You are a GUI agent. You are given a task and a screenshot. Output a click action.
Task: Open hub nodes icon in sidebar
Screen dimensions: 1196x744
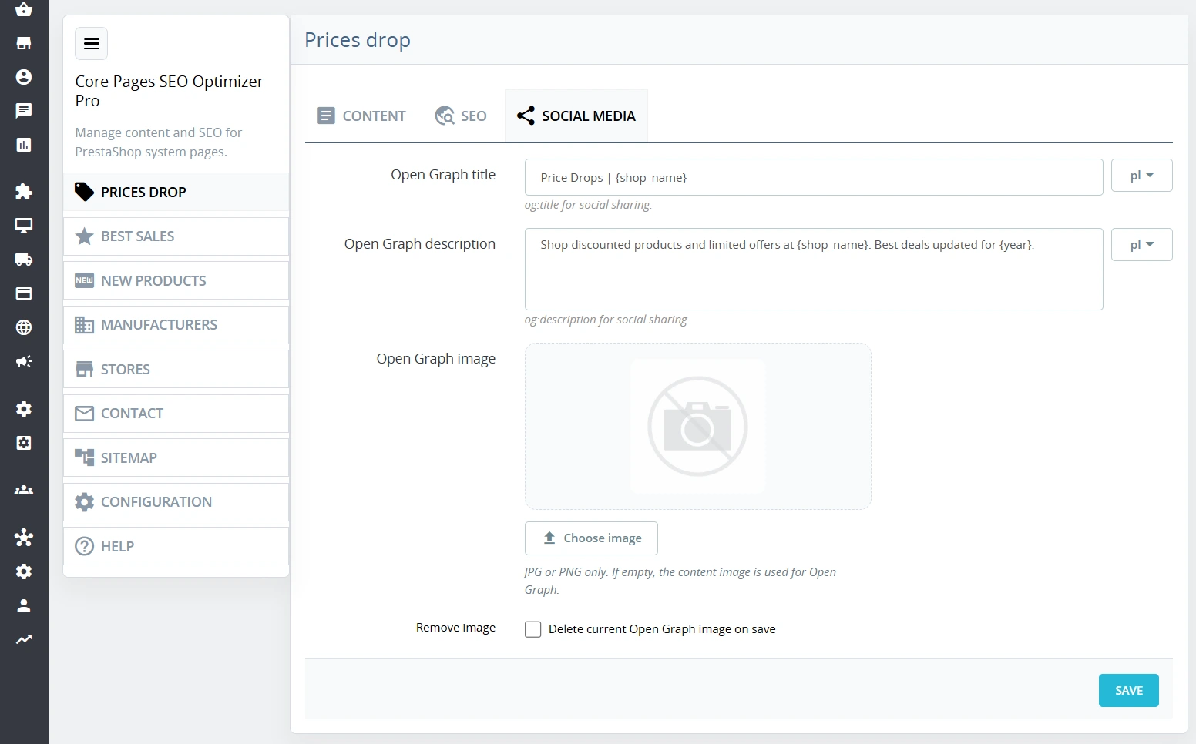tap(24, 538)
